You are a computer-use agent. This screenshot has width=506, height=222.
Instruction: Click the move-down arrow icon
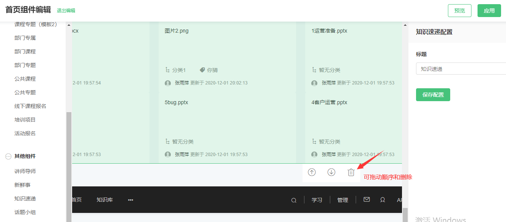pos(331,172)
